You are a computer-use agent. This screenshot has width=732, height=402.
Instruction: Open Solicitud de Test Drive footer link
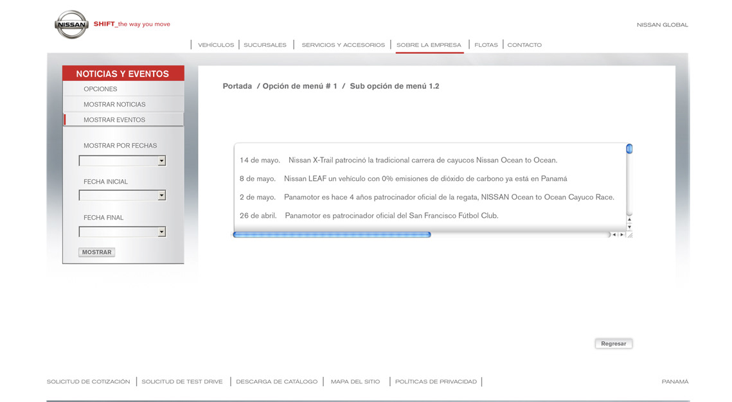tap(182, 381)
